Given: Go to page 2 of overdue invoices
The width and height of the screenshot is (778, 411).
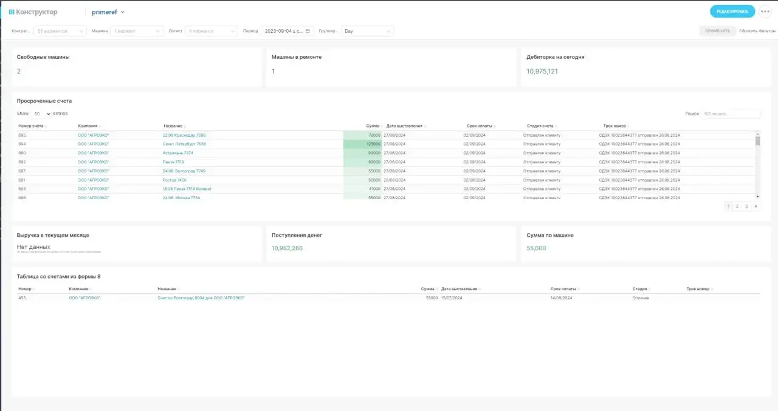Looking at the screenshot, I should (737, 206).
